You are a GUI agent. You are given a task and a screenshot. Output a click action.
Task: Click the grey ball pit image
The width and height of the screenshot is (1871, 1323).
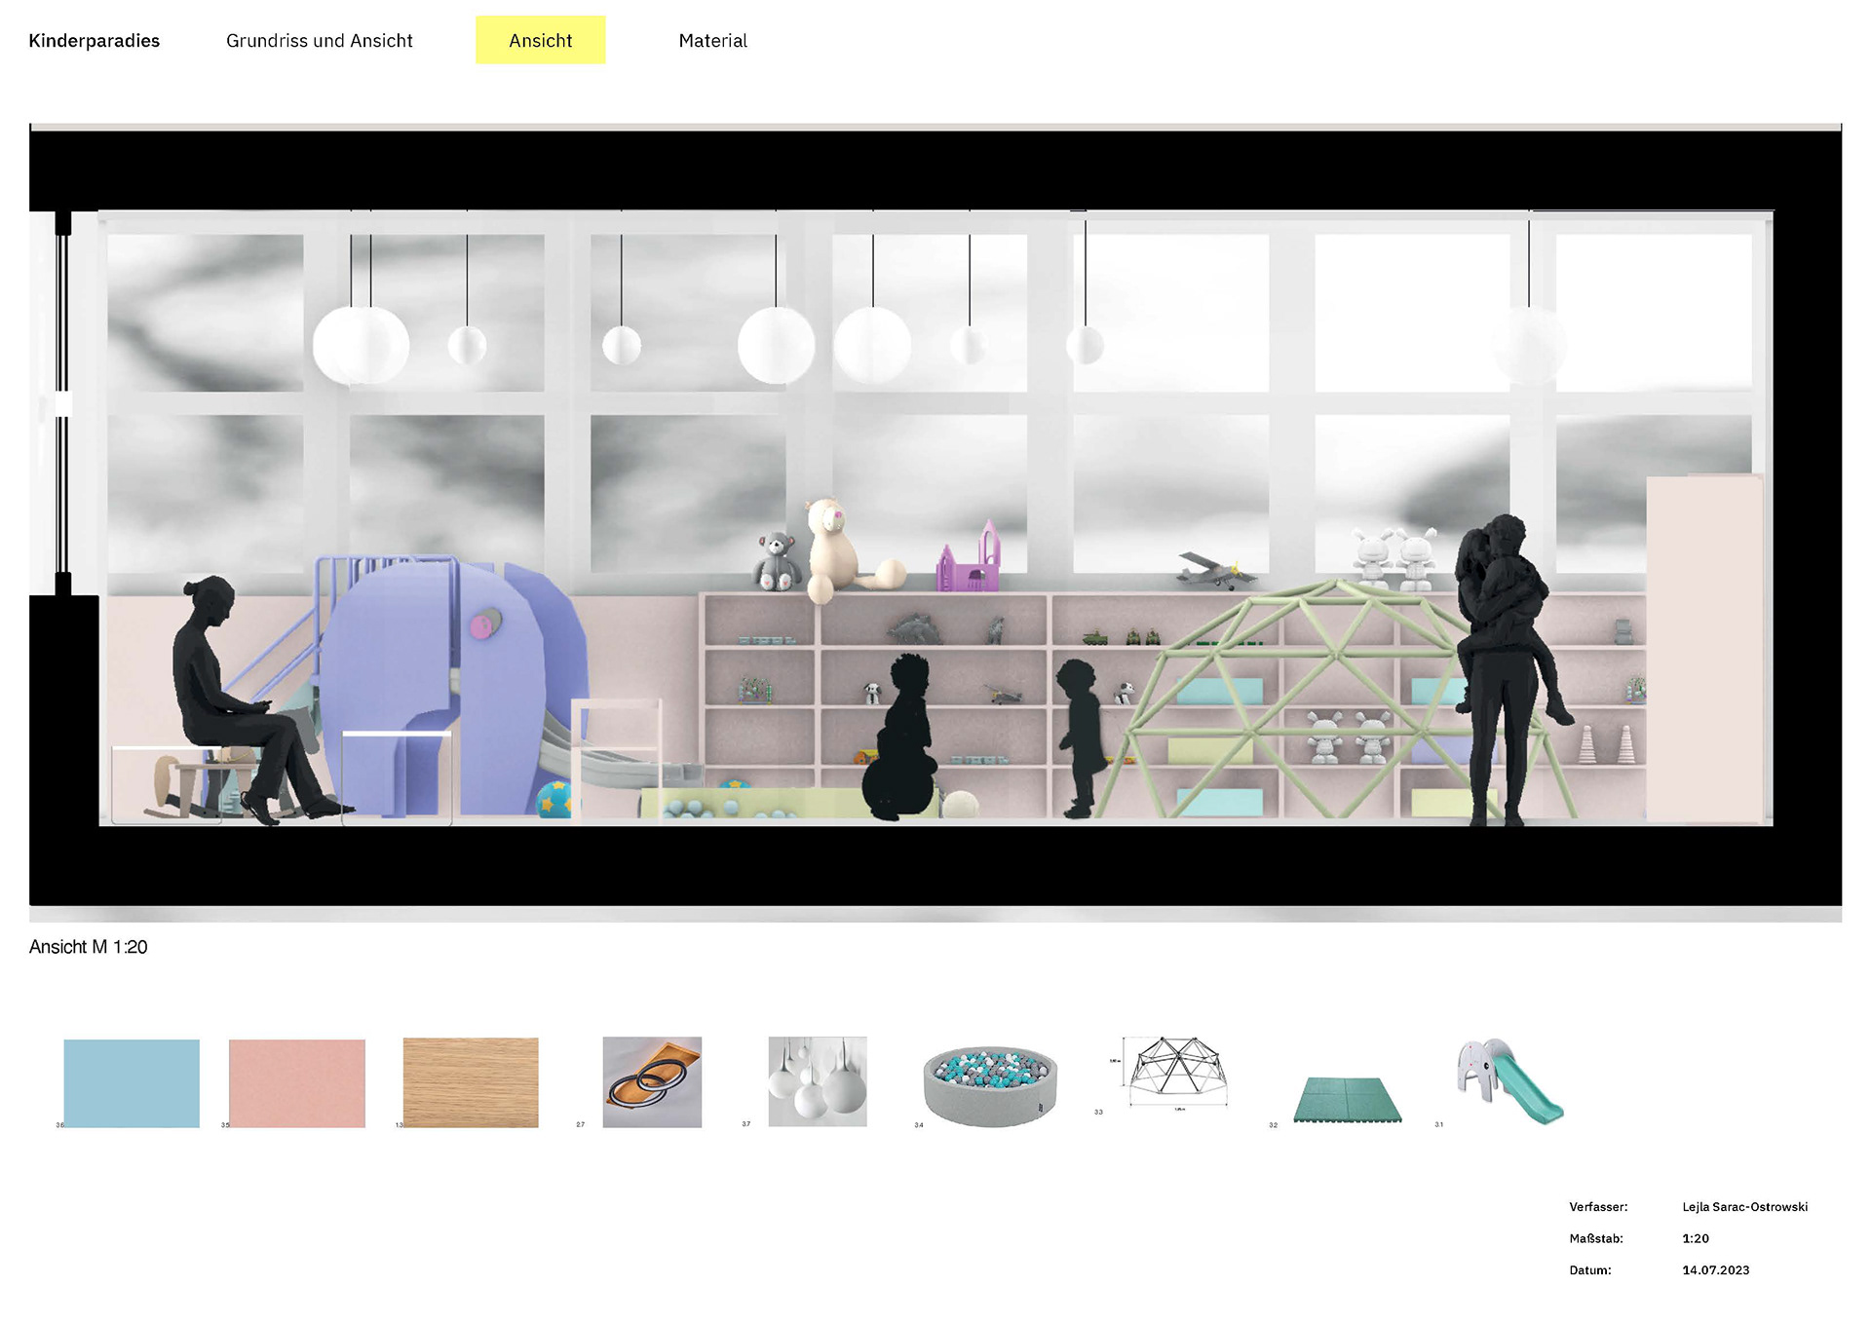click(x=990, y=1086)
